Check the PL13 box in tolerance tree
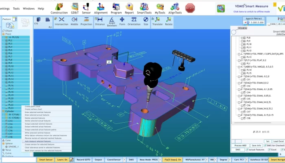Screen dimensions: 285x163 click(242, 57)
